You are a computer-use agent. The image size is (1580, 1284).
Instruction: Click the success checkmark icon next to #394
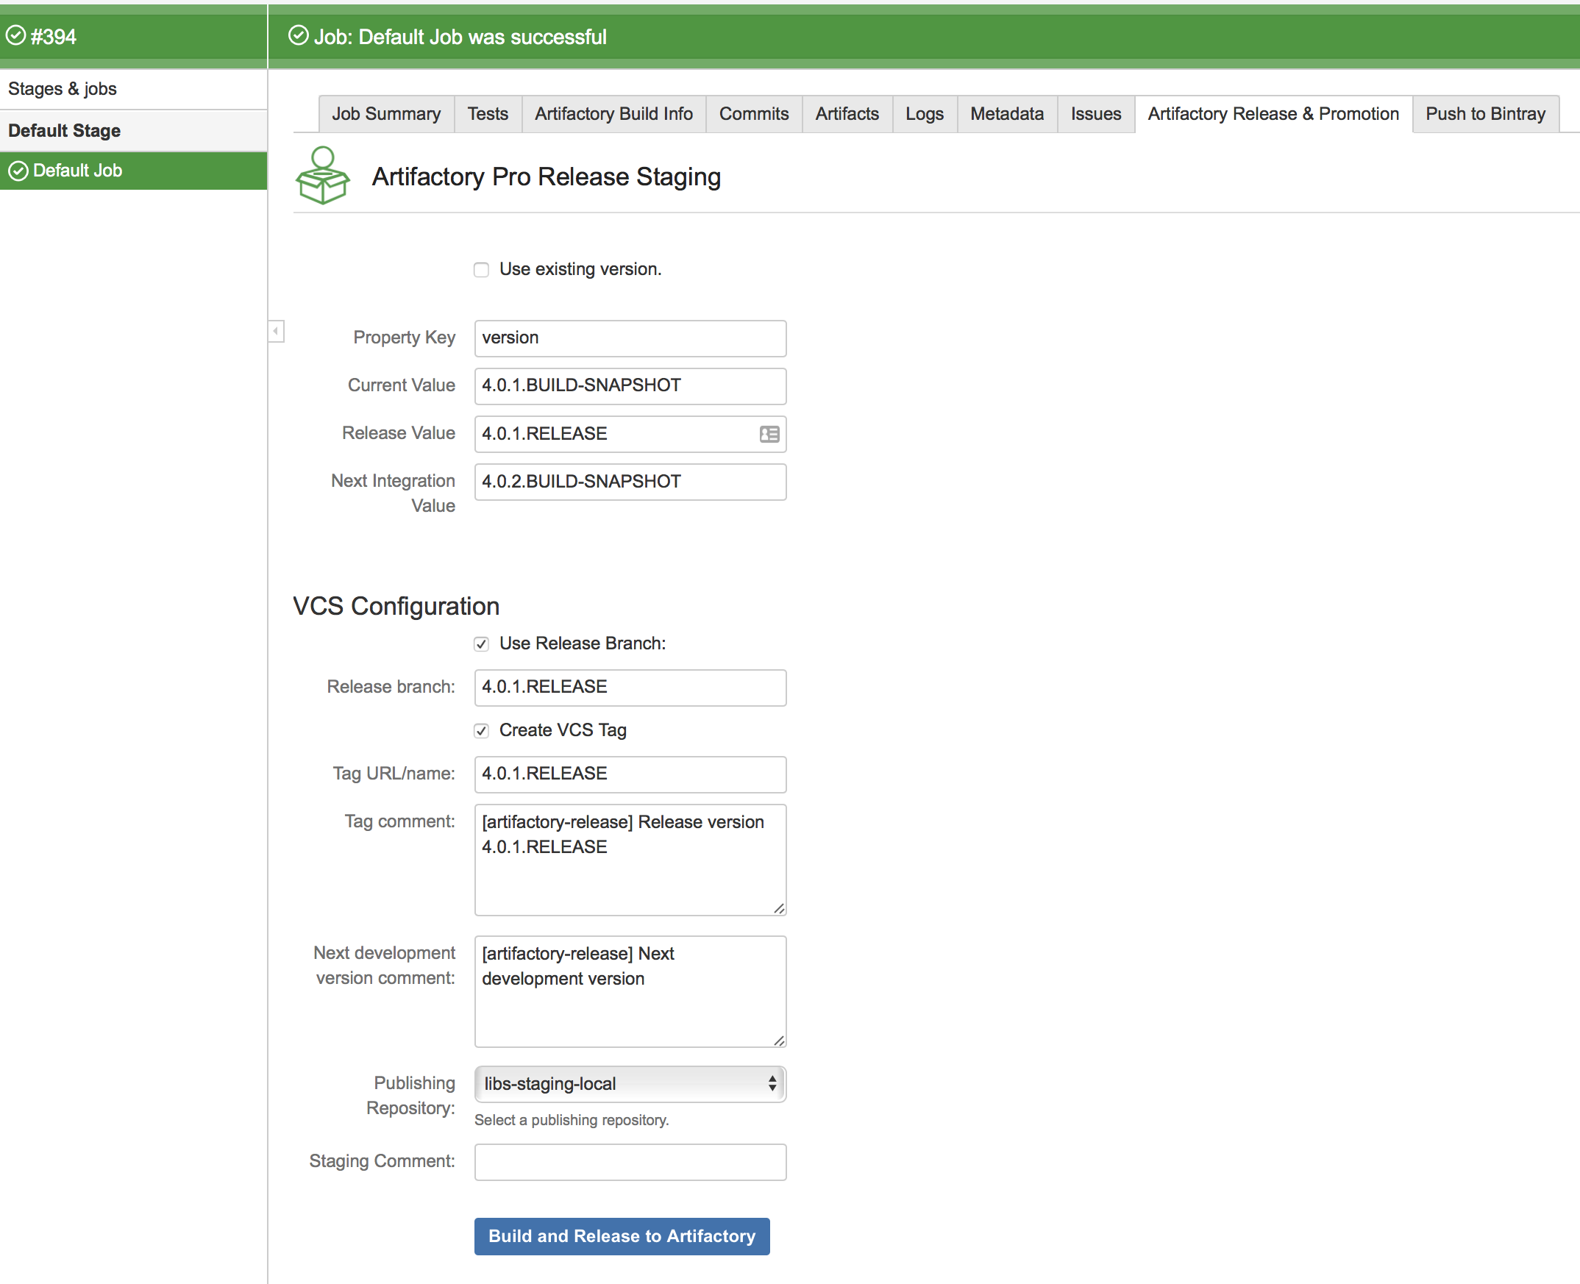pos(15,35)
